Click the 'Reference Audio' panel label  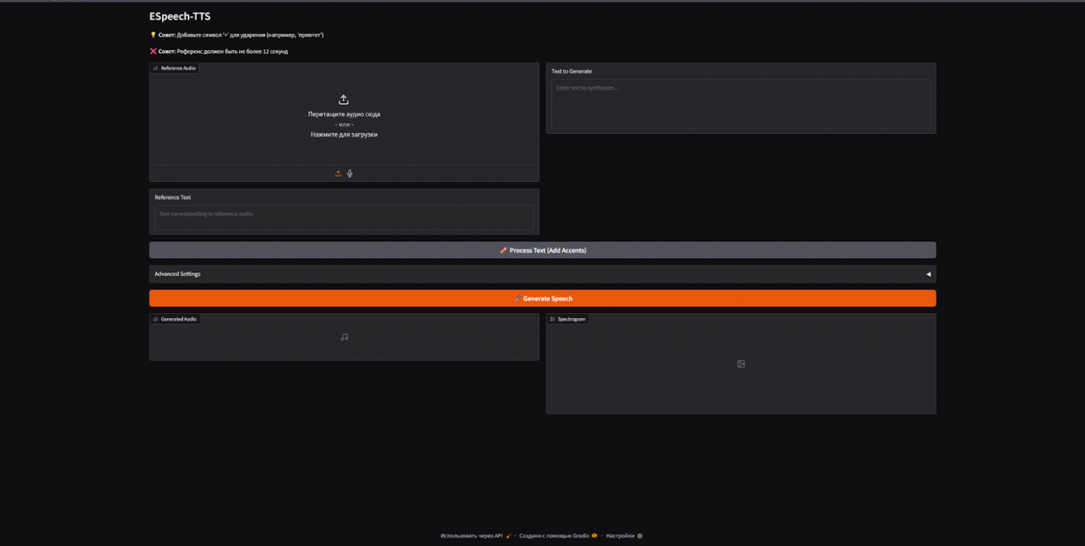click(175, 68)
